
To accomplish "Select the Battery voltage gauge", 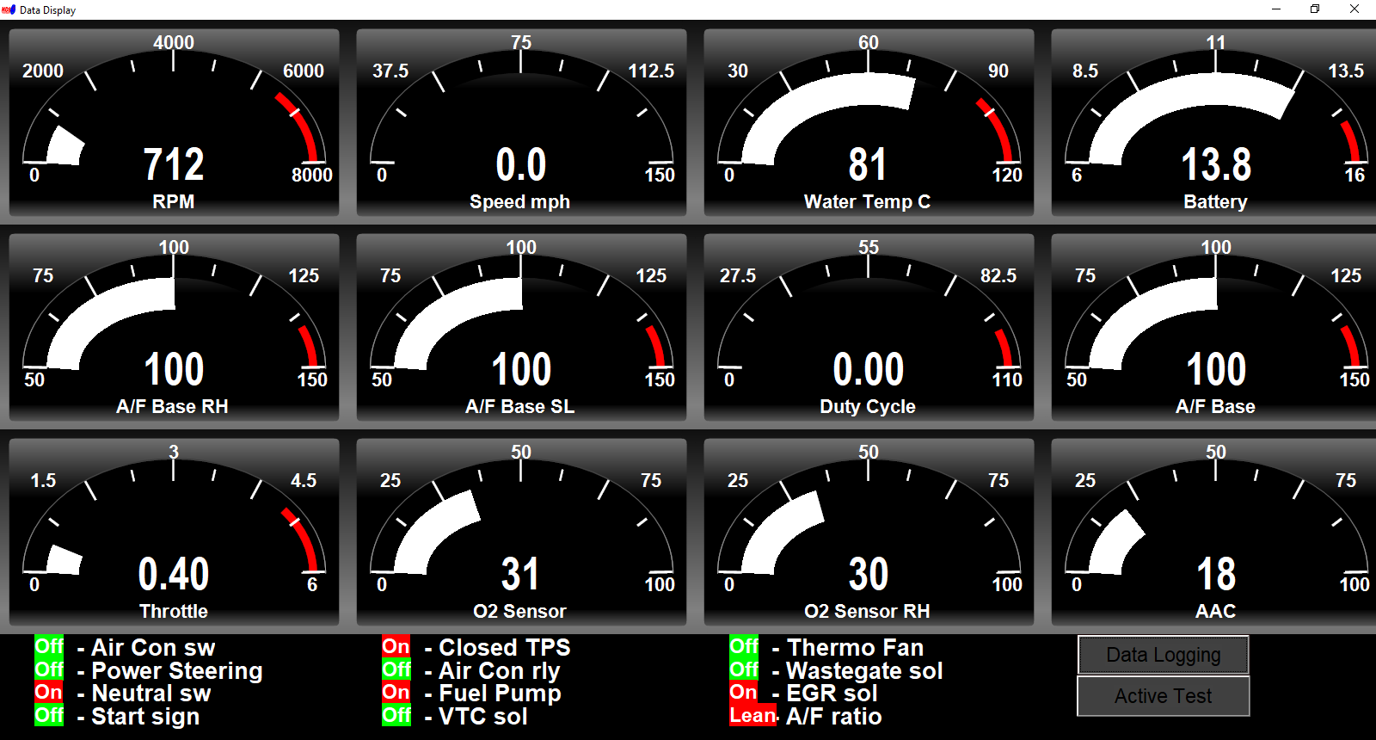I will point(1215,123).
